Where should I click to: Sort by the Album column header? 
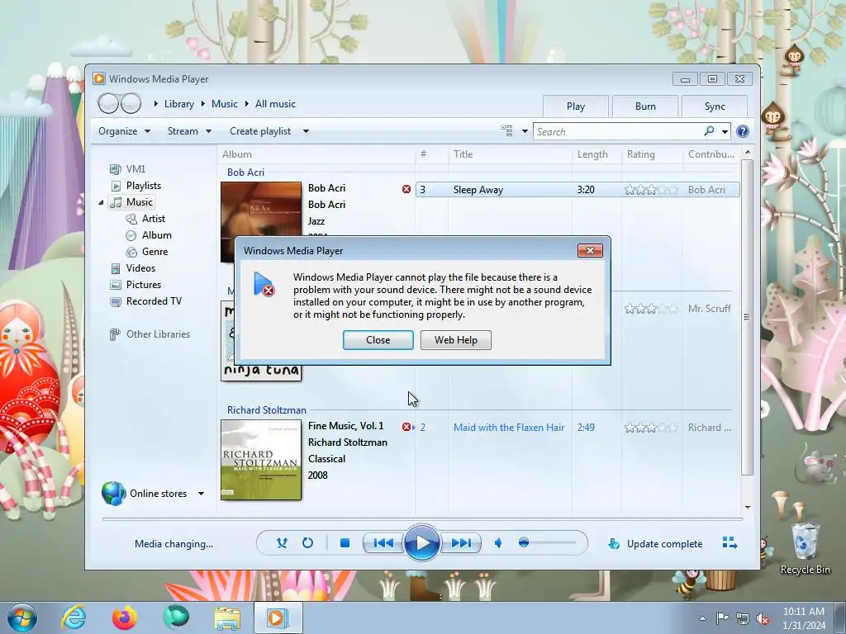[x=237, y=154]
